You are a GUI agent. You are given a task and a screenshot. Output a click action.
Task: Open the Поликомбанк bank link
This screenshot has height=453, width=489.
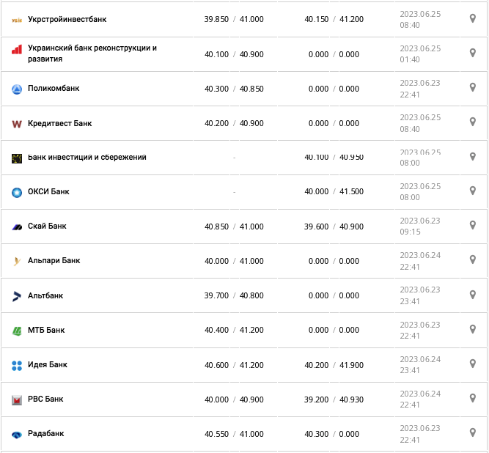point(54,89)
